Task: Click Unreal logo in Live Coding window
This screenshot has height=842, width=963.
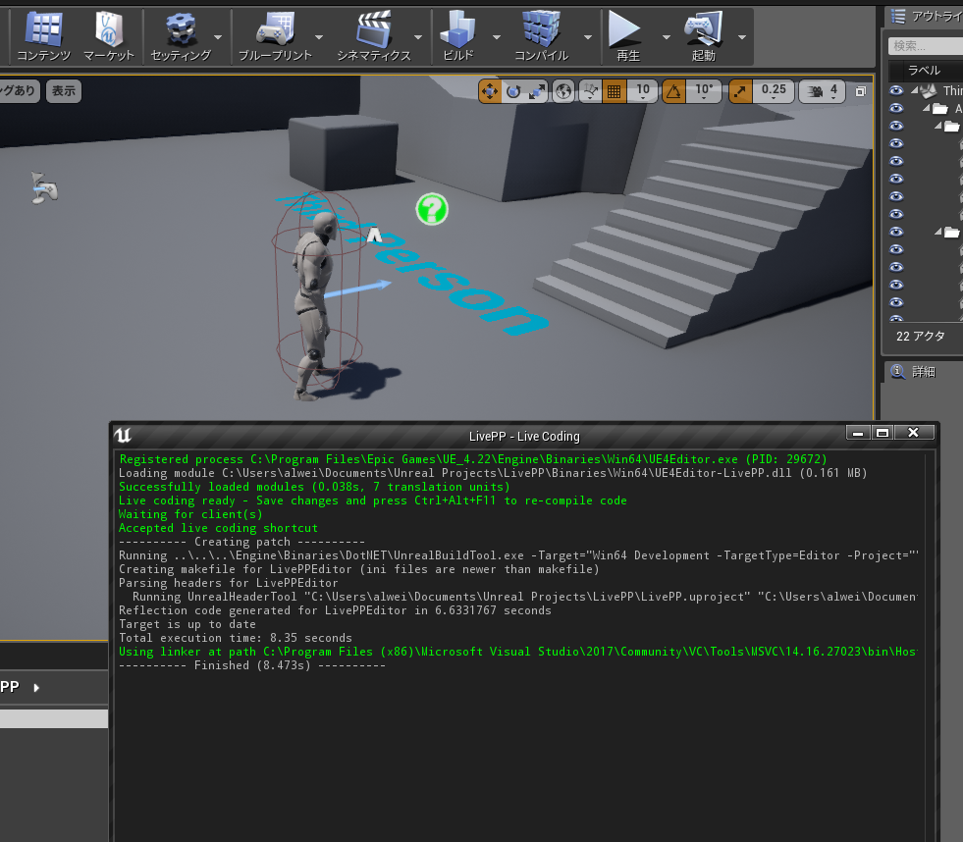Action: tap(123, 436)
